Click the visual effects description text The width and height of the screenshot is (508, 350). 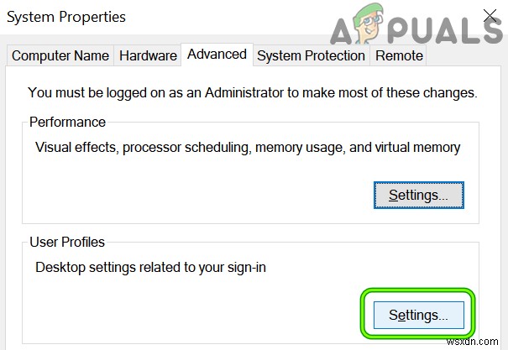(248, 148)
